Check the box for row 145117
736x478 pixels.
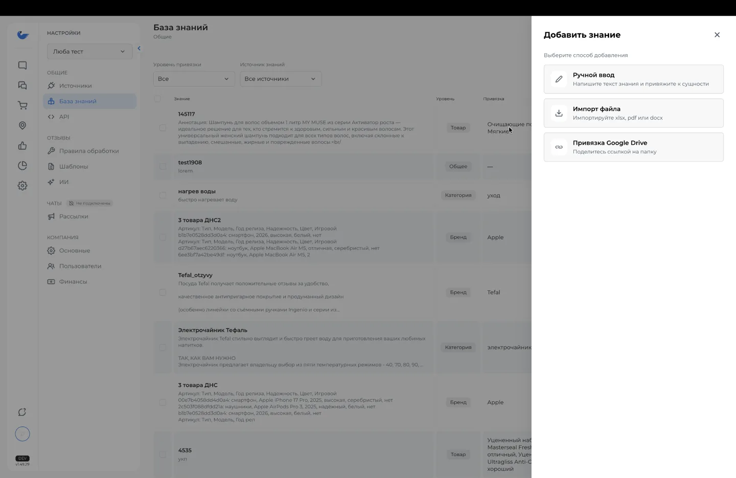pos(163,128)
